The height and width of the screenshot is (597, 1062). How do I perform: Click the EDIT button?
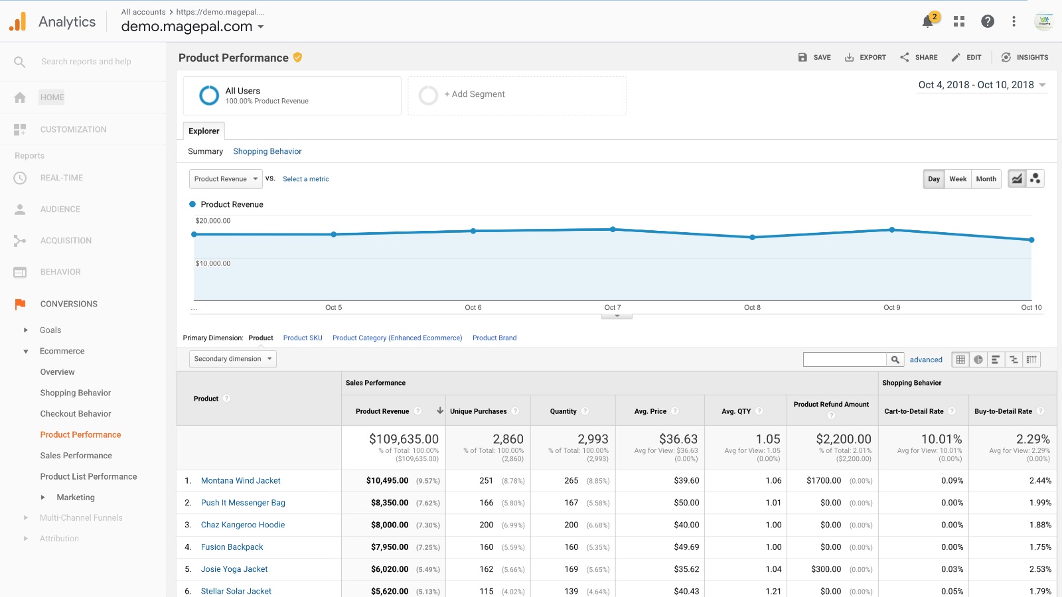pos(966,58)
